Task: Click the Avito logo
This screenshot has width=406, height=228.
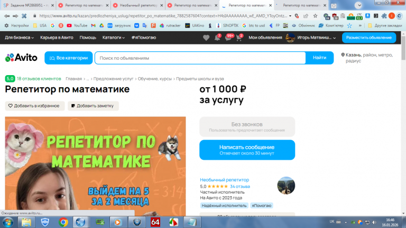Action: [x=21, y=58]
